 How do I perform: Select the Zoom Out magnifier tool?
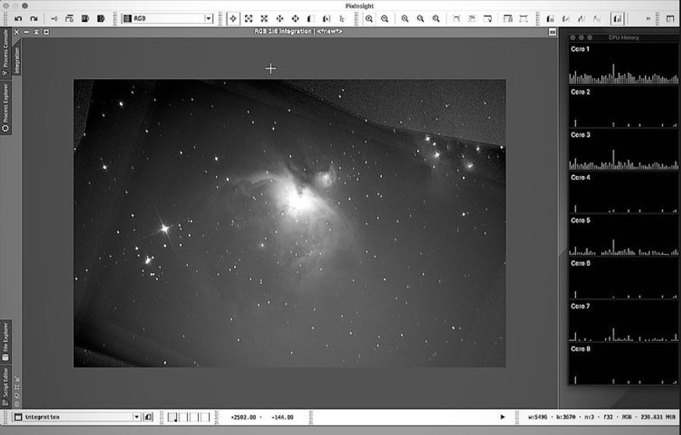click(x=384, y=18)
